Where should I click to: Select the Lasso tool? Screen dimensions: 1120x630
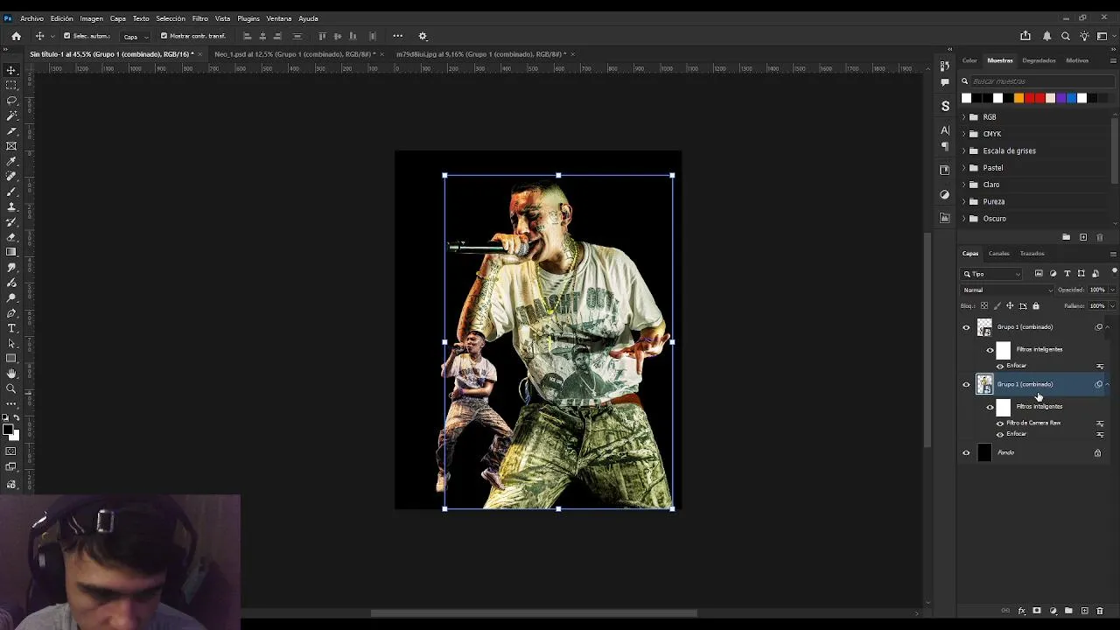point(11,101)
